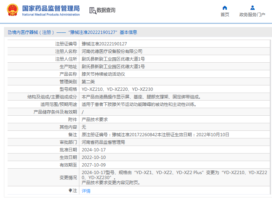Click the 注册人名称 row label
272x200 pixels.
[x=66, y=52]
